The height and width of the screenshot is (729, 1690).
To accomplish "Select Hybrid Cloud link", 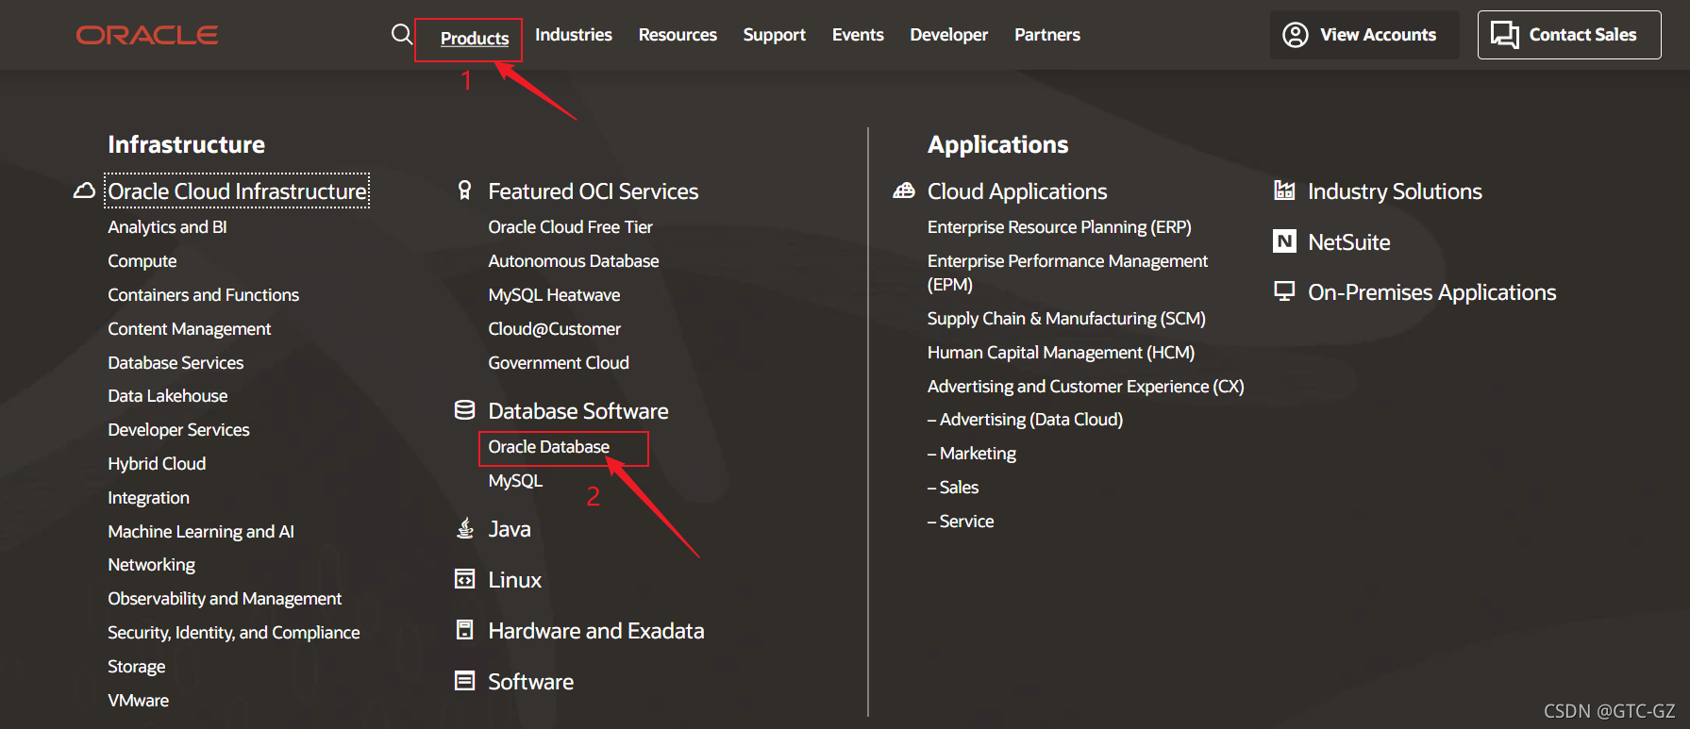I will (x=157, y=464).
